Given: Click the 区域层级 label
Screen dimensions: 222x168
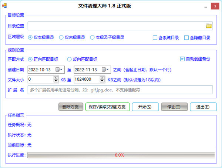Looking at the screenshot, I should pyautogui.click(x=16, y=37).
